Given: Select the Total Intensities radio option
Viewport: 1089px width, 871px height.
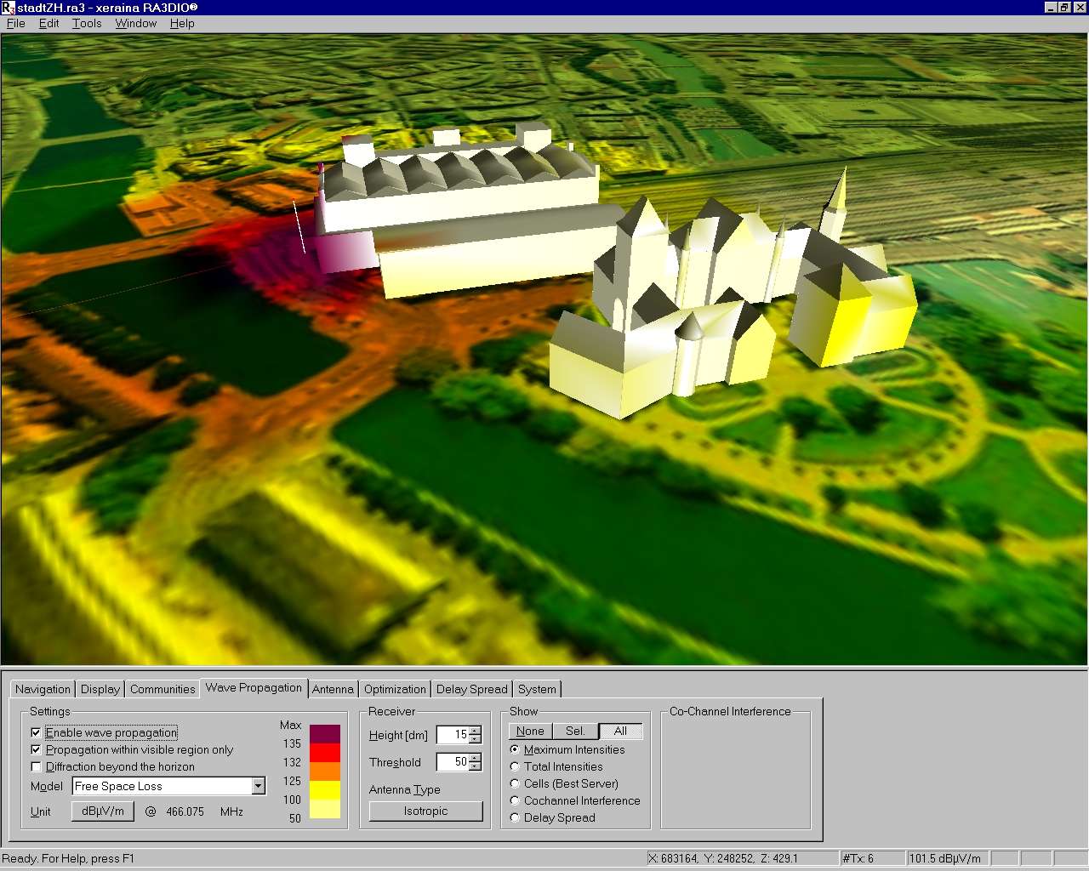Looking at the screenshot, I should (x=515, y=766).
